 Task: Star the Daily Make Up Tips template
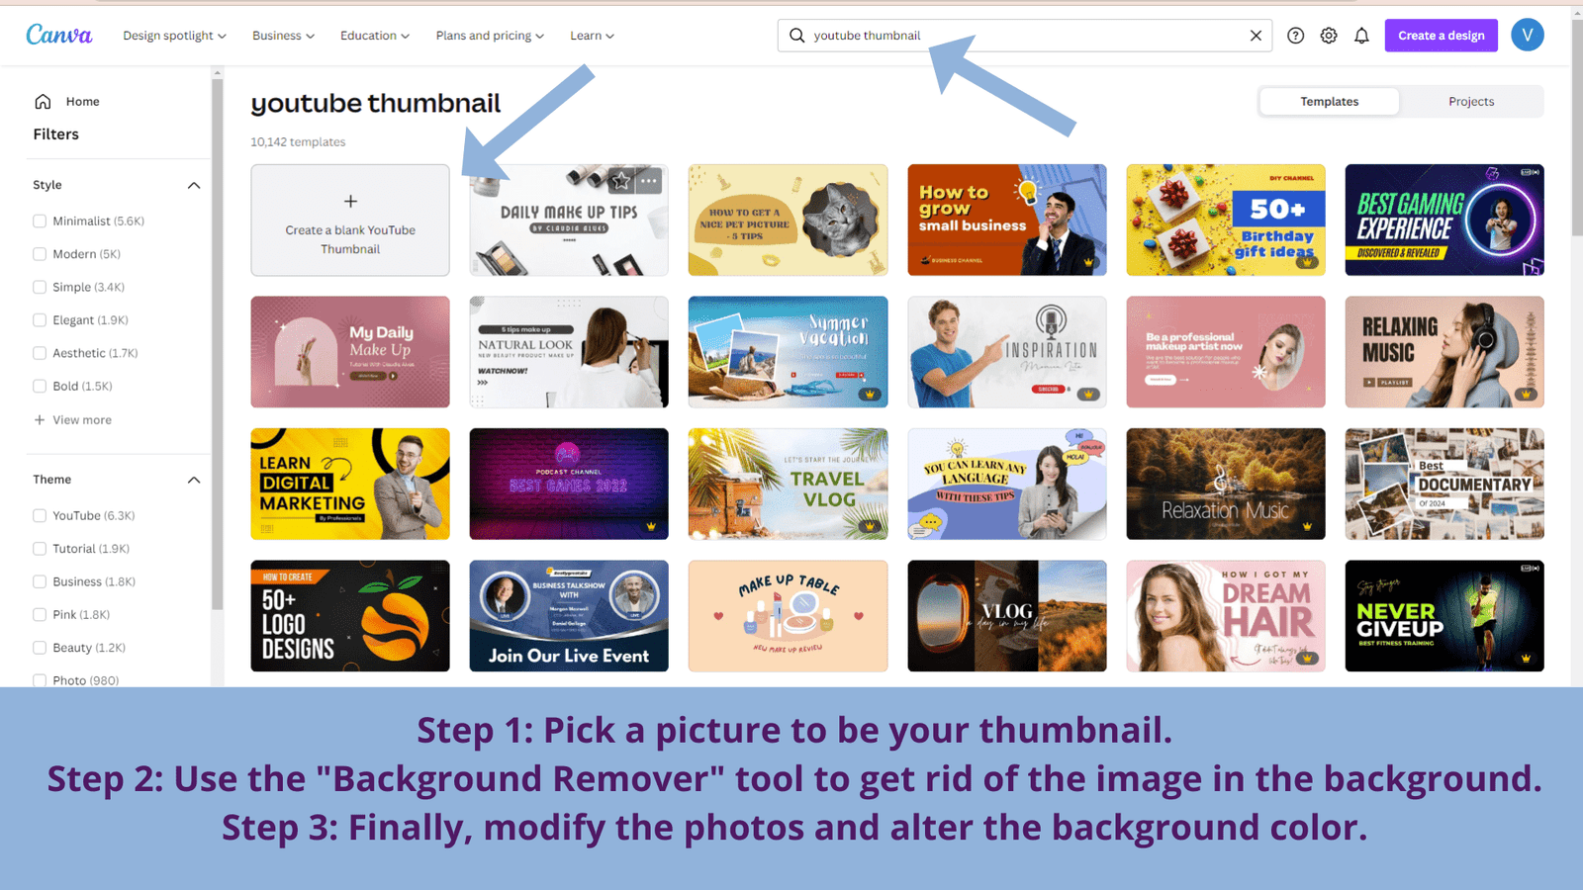(x=620, y=181)
